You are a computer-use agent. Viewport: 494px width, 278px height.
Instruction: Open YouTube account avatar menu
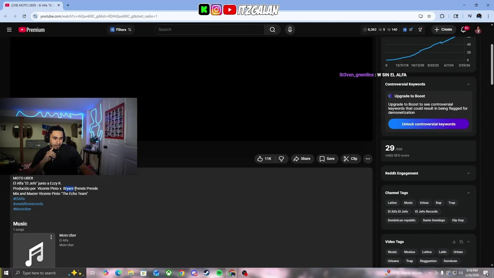coord(478,30)
